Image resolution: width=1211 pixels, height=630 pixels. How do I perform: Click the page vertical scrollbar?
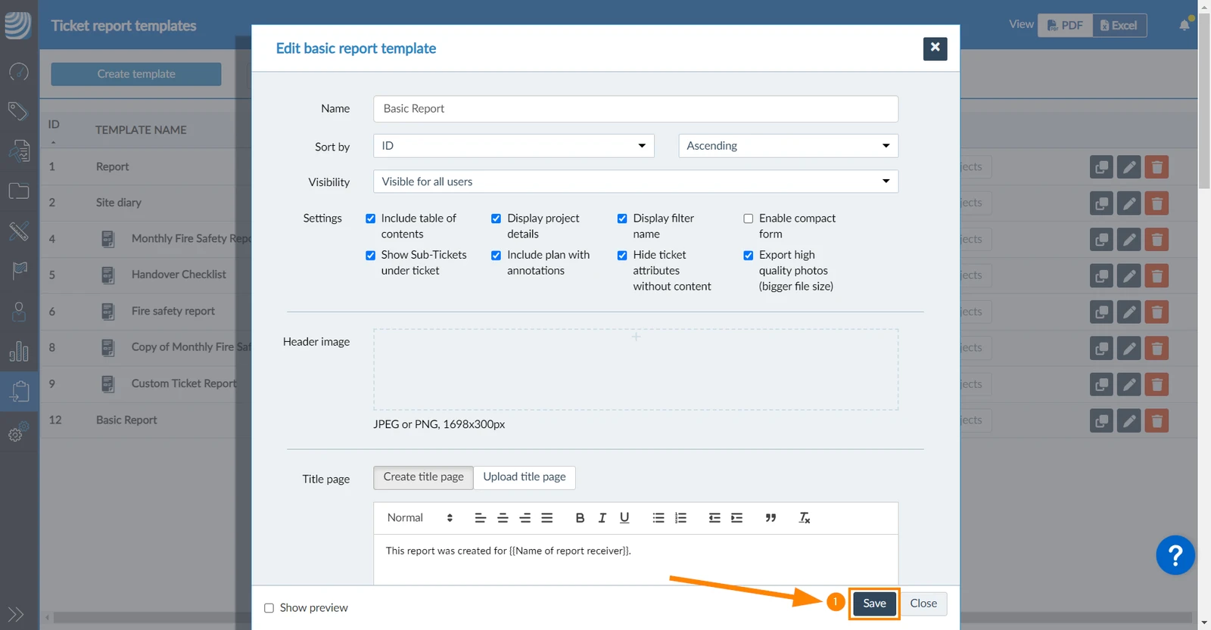[1204, 102]
